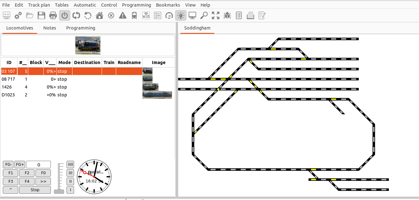This screenshot has height=200, width=419.
Task: Toggle automatic mode circular arrows icon
Action: point(76,15)
